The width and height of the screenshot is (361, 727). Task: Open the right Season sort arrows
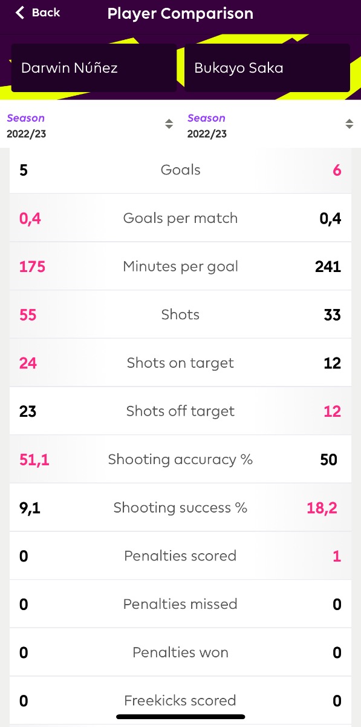(x=349, y=124)
